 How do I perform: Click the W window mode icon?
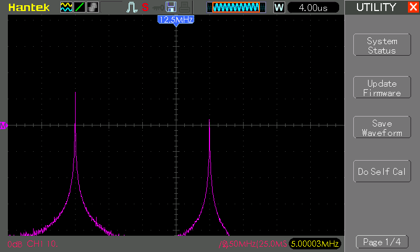[x=279, y=7]
